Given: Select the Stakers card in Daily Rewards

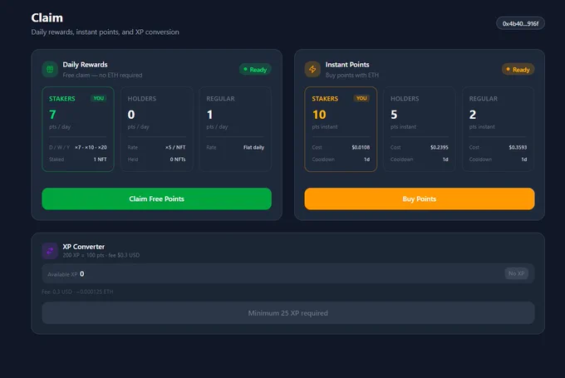Looking at the screenshot, I should click(78, 129).
